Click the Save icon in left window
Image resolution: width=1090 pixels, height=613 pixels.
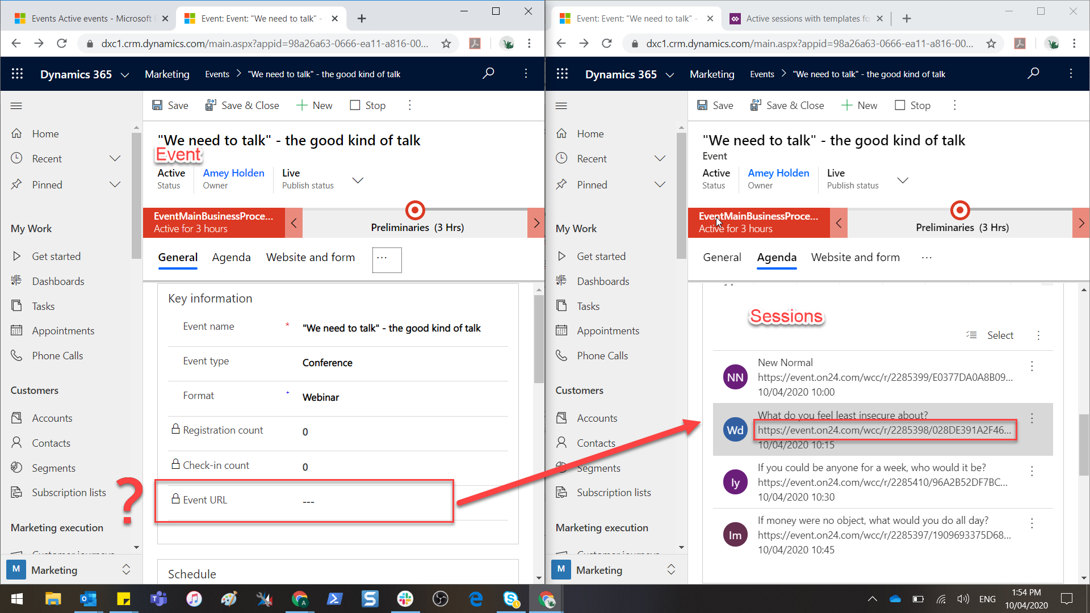coord(158,106)
